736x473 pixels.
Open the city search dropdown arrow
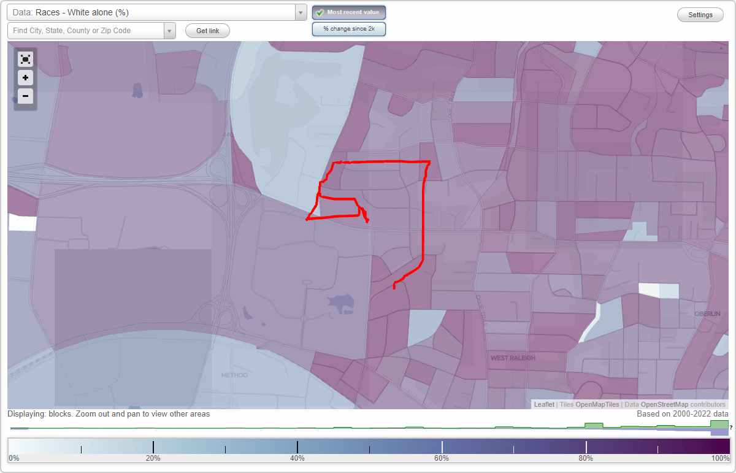[x=170, y=31]
